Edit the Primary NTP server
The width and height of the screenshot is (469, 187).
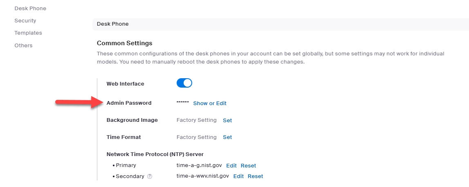coord(231,165)
